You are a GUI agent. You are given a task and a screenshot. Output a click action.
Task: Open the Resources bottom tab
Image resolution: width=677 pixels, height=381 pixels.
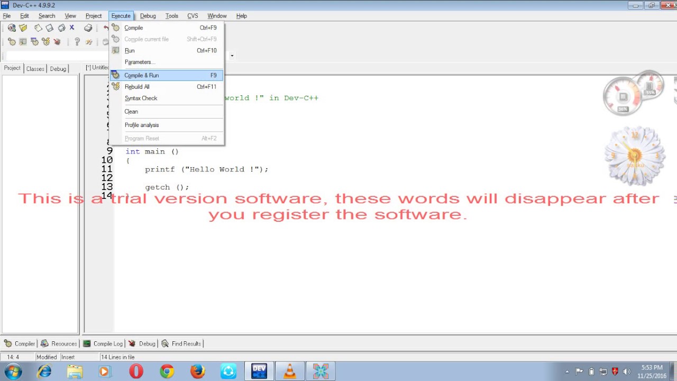59,343
